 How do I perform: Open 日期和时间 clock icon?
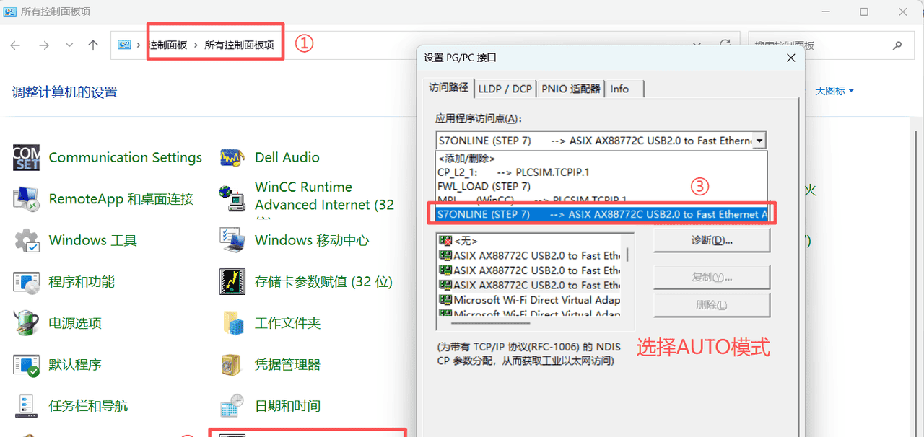coord(232,406)
